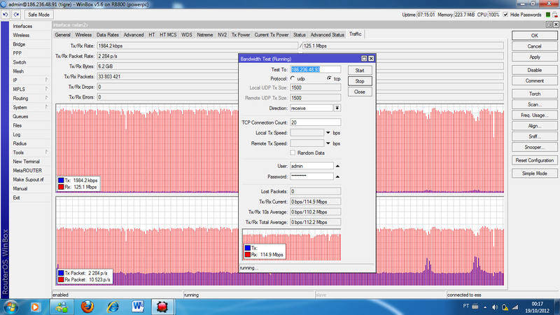Toggle the Hide Passwords checkbox

click(505, 15)
